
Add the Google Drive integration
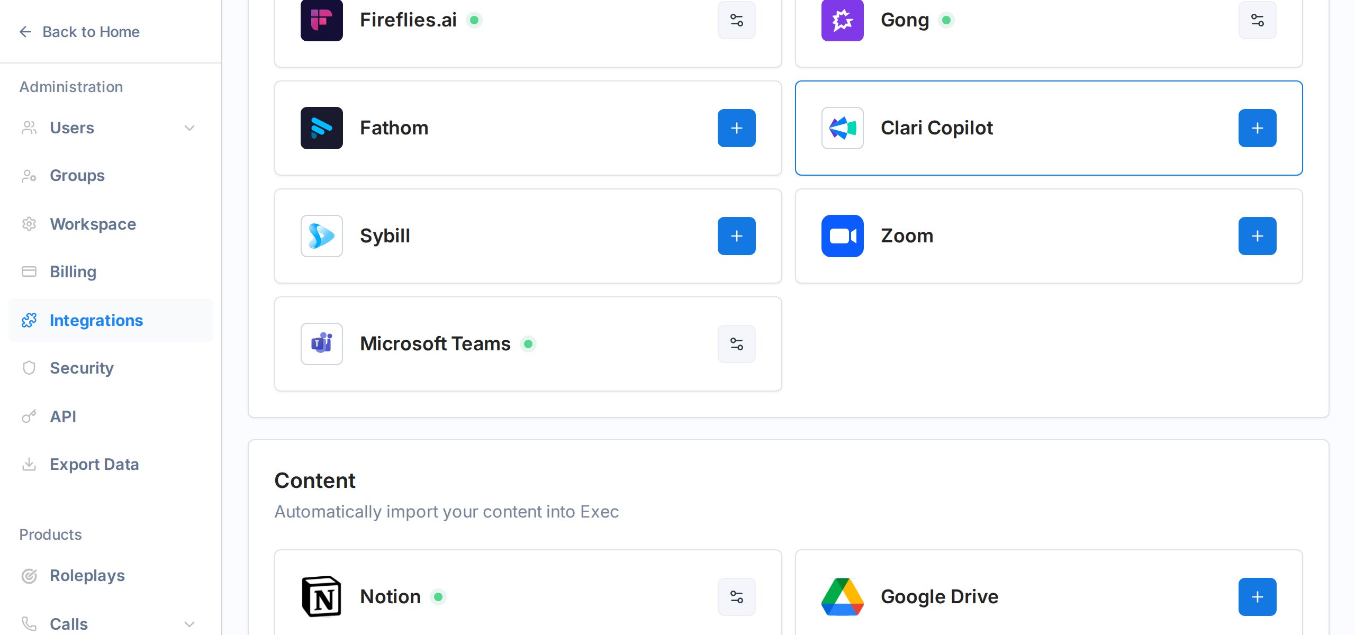pos(1257,597)
